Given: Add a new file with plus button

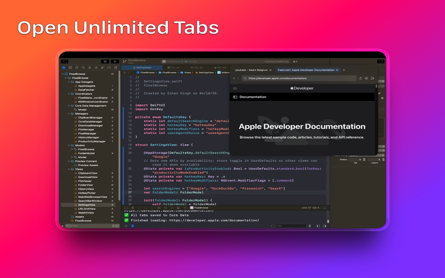Looking at the screenshot, I should pos(63,226).
